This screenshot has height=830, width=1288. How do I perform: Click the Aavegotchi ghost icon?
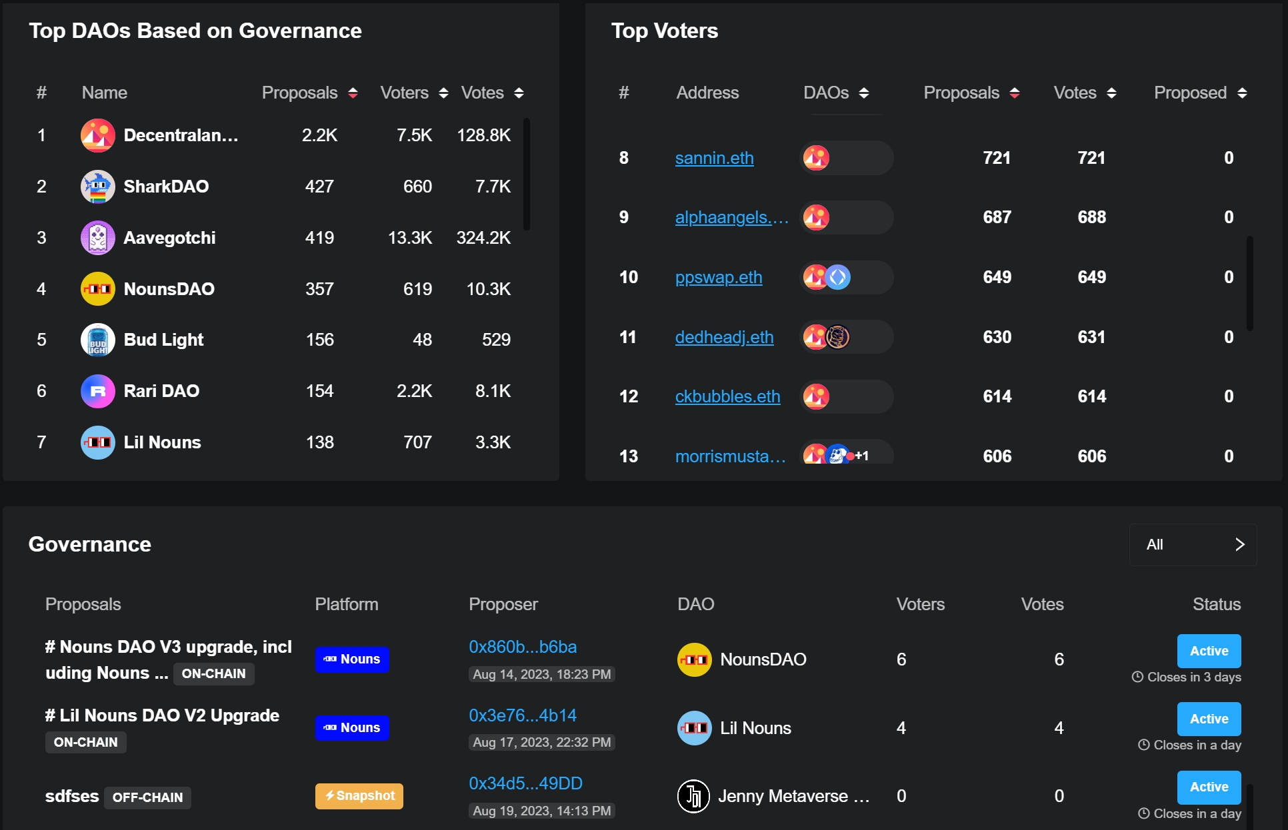click(x=97, y=238)
